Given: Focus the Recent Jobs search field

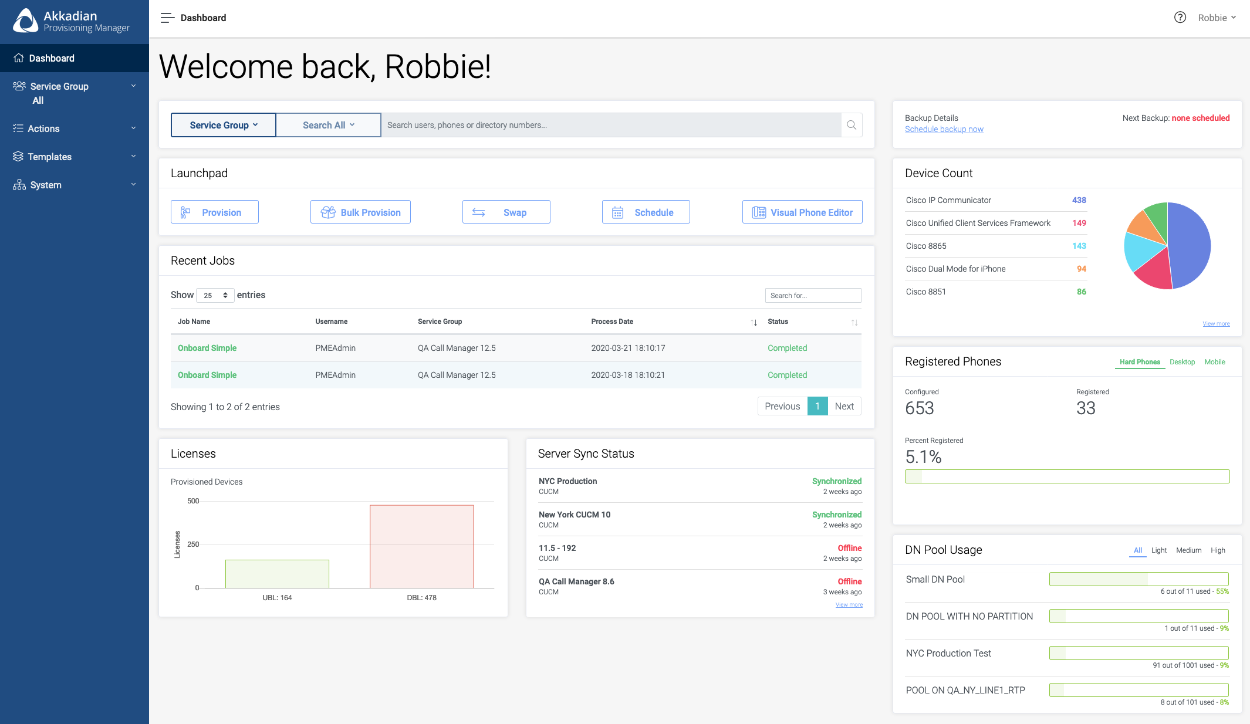Looking at the screenshot, I should click(813, 295).
